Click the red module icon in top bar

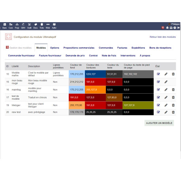(163, 28)
